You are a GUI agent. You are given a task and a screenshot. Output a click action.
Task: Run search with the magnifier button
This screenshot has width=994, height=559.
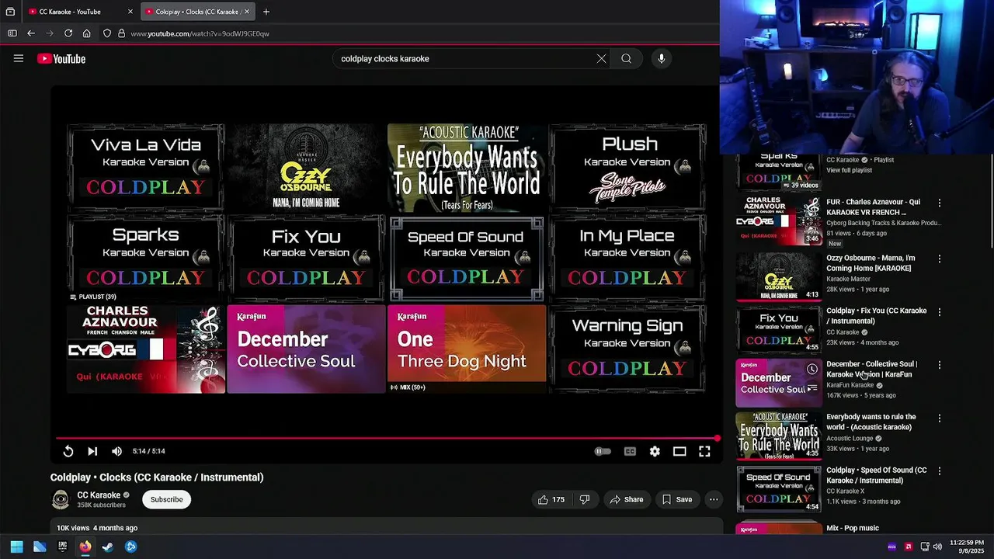tap(626, 58)
